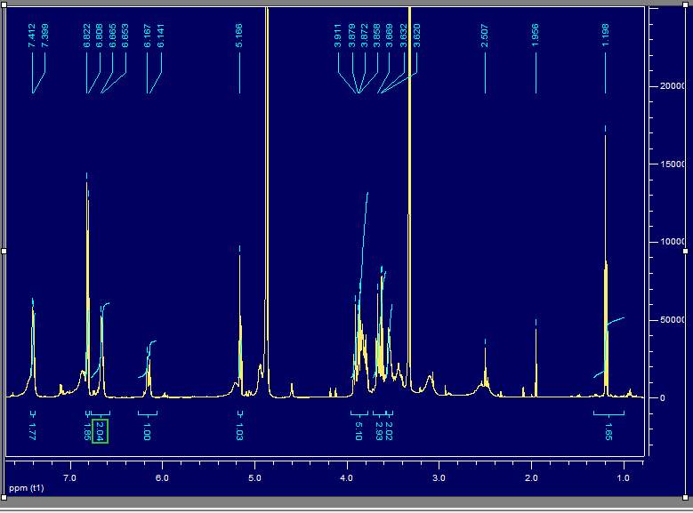Select the 3.879 peak label
This screenshot has height=513, width=693.
coord(352,36)
